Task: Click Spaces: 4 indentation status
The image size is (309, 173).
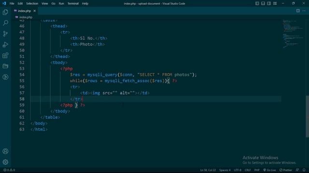Action: (x=225, y=170)
